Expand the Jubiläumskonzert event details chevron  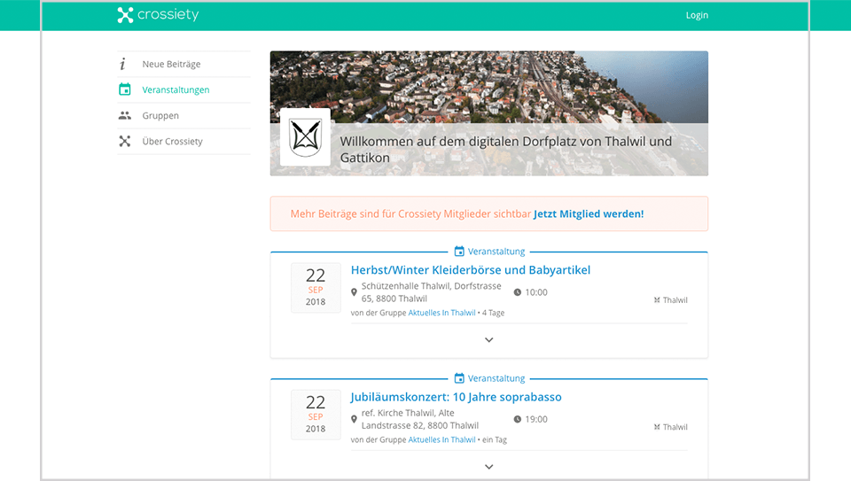point(489,467)
